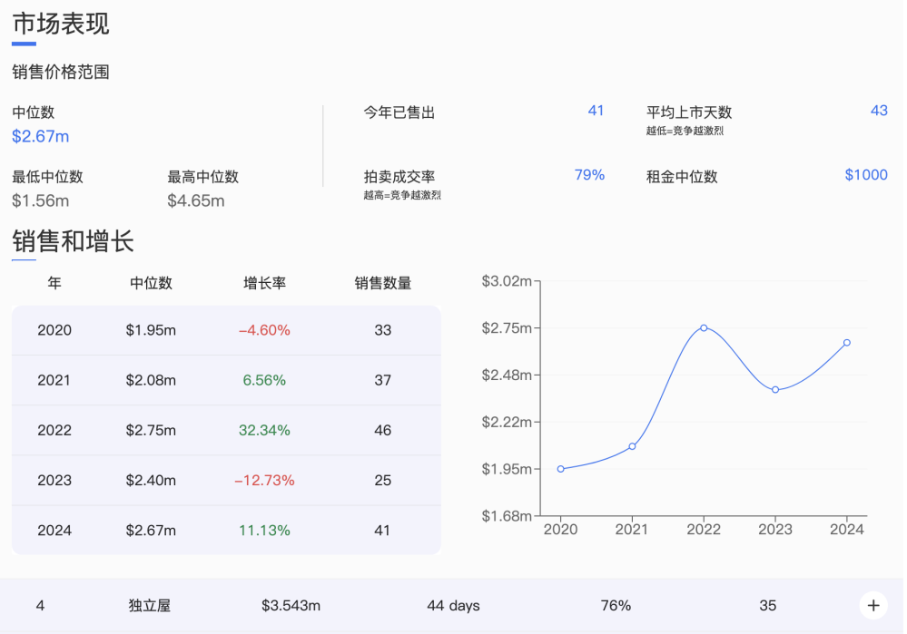This screenshot has height=634, width=907.
Task: Click 41 sold this year value
Action: coord(596,111)
